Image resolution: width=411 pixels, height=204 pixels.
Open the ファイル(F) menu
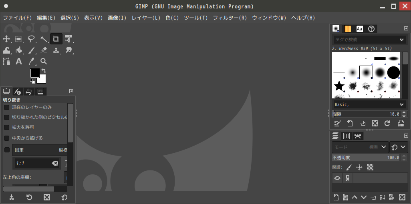pyautogui.click(x=17, y=18)
